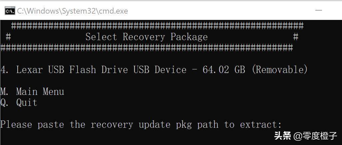The image size is (342, 145).
Task: Click the "Lexar USB Flash Drive" device name
Action: pyautogui.click(x=72, y=70)
